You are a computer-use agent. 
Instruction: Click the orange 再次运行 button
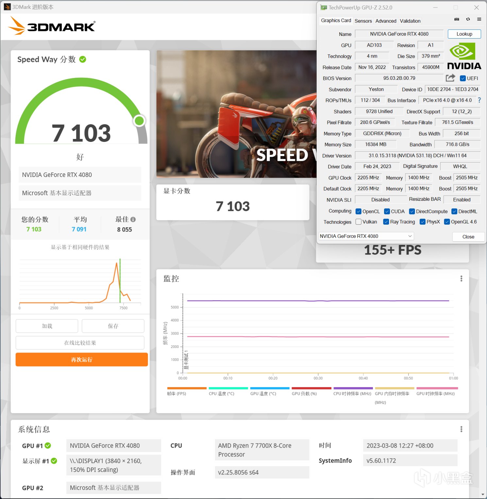coord(82,359)
